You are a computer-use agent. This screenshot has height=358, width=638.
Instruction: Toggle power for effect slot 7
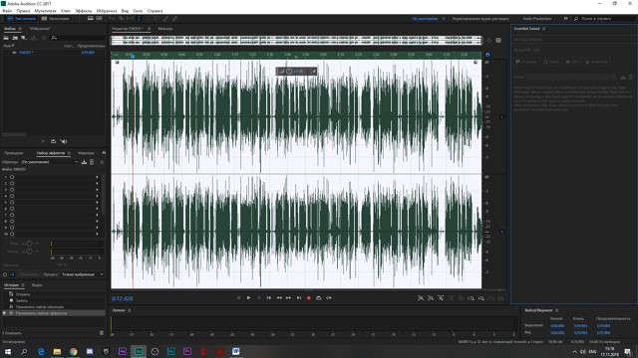[12, 215]
